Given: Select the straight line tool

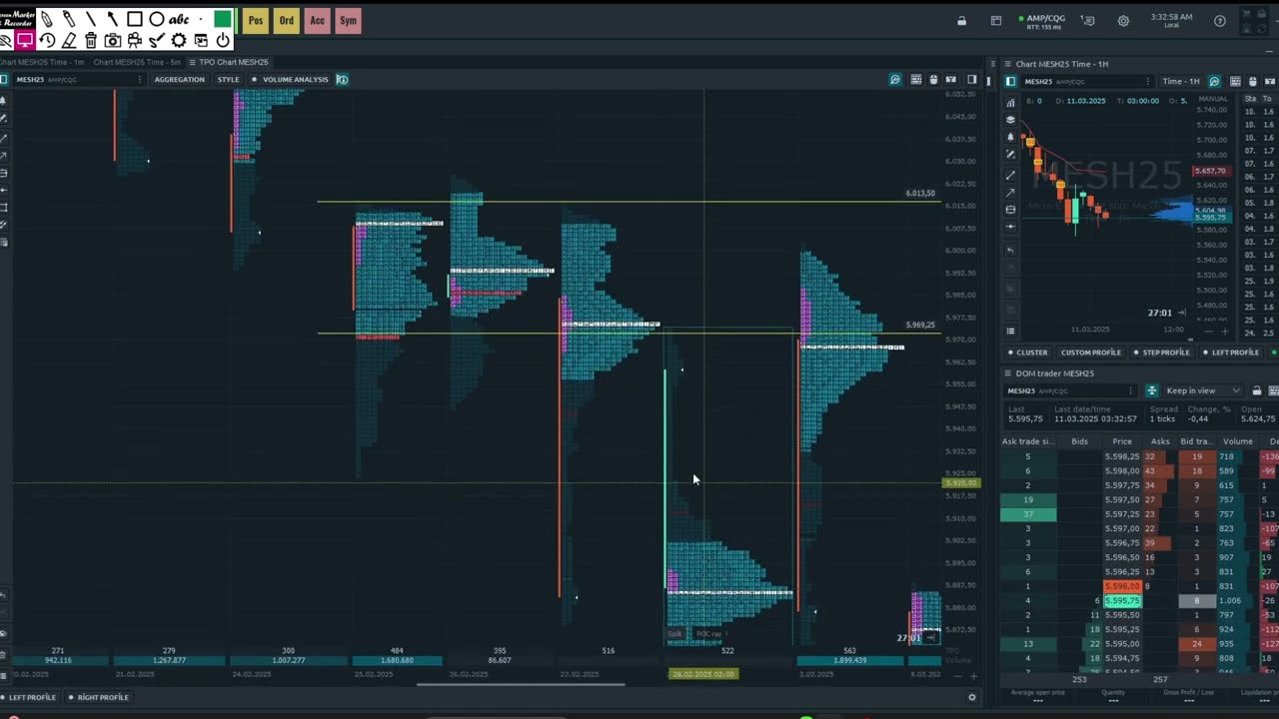Looking at the screenshot, I should pyautogui.click(x=91, y=19).
